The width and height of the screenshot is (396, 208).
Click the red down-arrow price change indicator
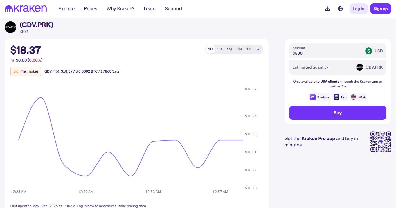pyautogui.click(x=13, y=60)
